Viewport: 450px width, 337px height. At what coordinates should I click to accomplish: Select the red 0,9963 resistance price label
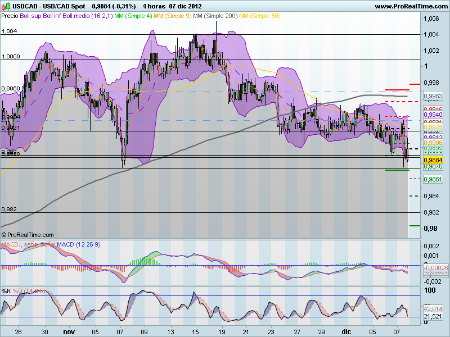coord(433,95)
